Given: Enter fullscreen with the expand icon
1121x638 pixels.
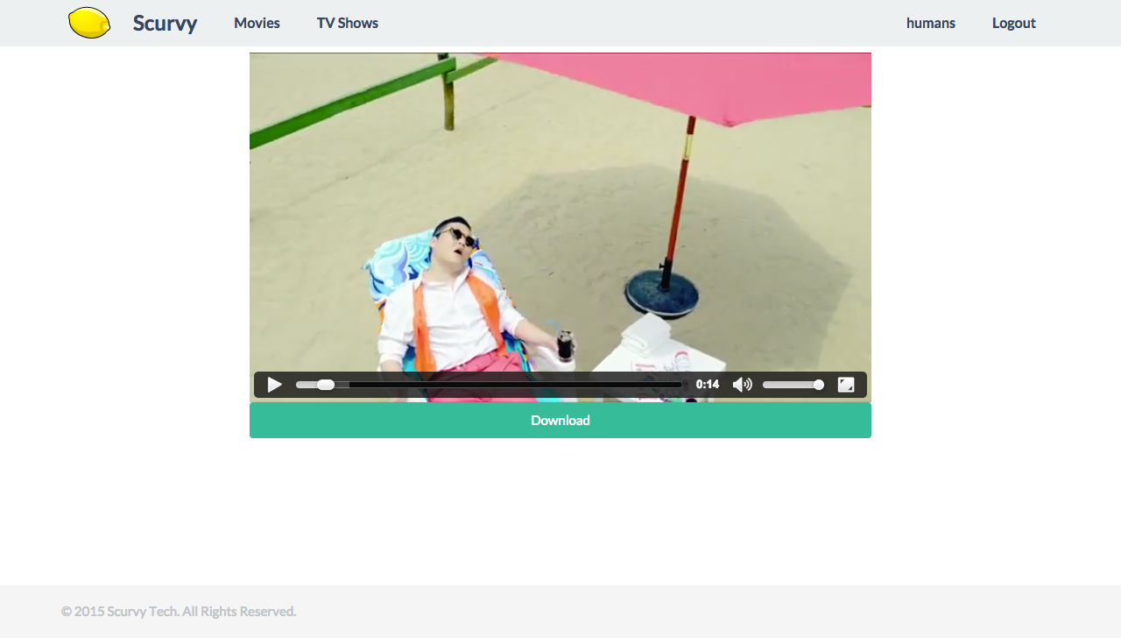Looking at the screenshot, I should [846, 385].
